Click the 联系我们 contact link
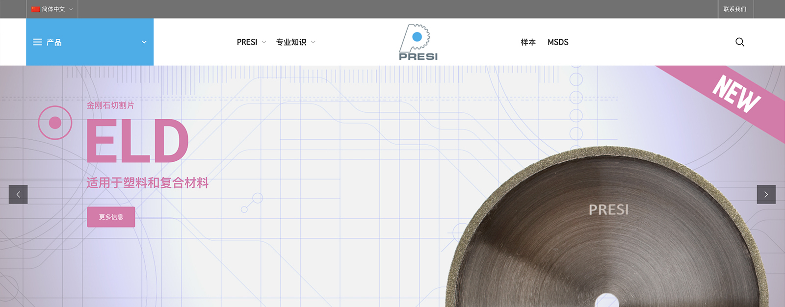785x307 pixels. [x=734, y=9]
